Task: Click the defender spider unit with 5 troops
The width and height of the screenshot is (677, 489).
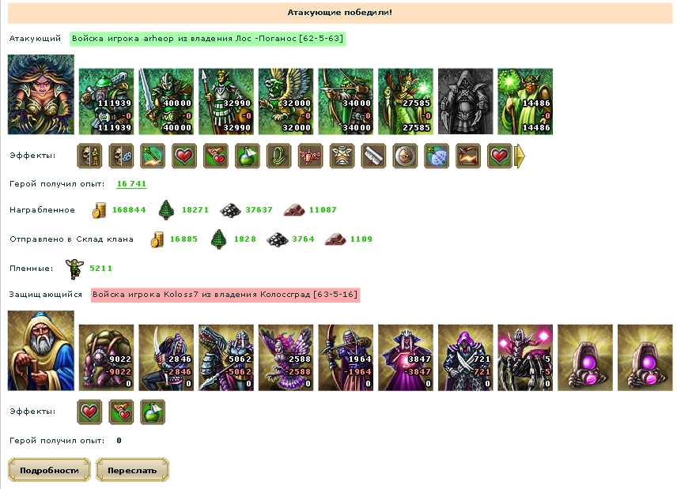Action: (525, 358)
